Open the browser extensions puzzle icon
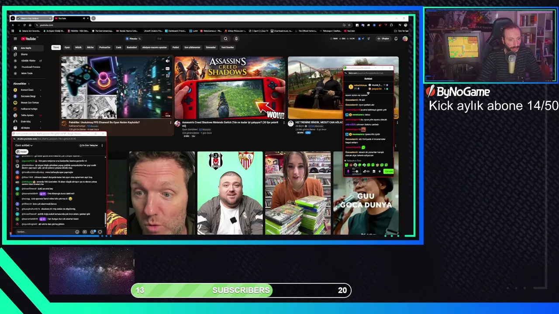The image size is (559, 314). pos(391,25)
